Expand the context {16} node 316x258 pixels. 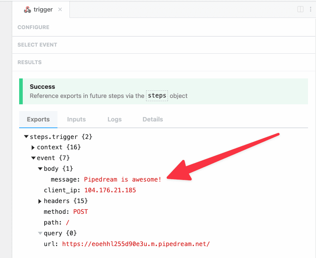point(33,147)
